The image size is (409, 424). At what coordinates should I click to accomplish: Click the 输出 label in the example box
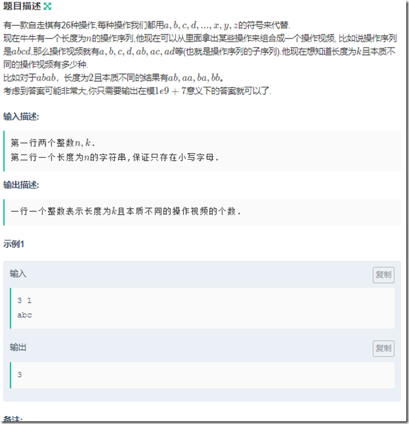coord(18,347)
